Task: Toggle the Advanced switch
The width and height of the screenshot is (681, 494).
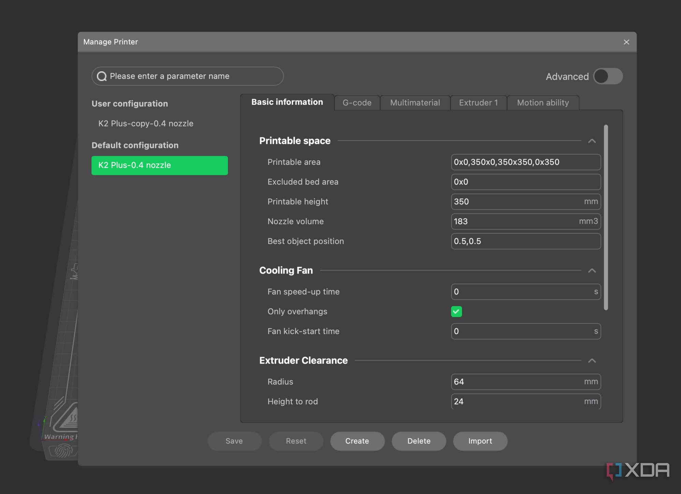Action: click(x=608, y=76)
